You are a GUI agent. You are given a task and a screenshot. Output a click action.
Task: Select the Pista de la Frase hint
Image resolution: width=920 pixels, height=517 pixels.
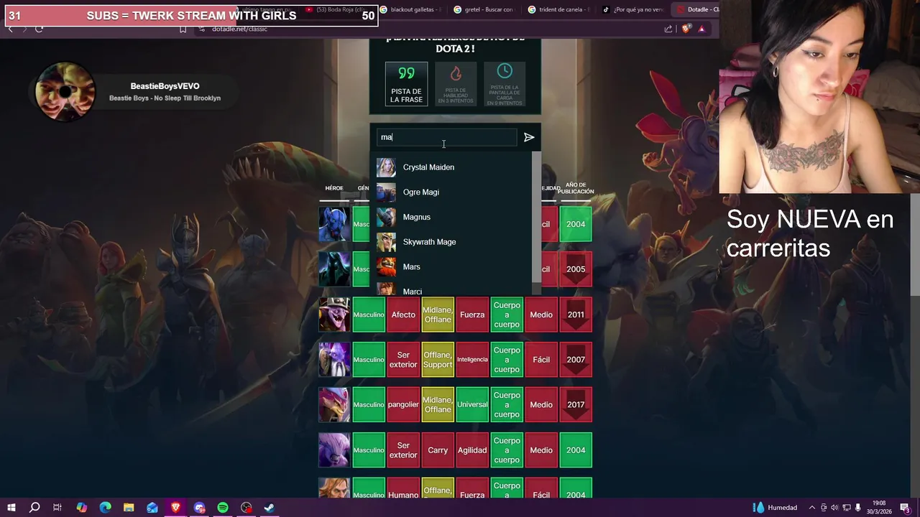pos(406,84)
